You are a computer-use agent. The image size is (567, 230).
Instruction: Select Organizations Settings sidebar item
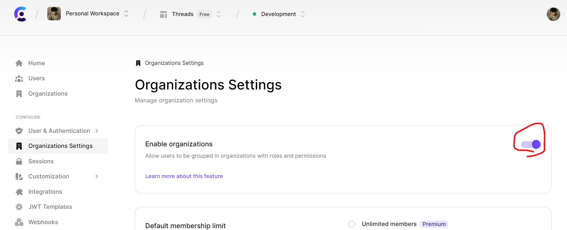60,146
